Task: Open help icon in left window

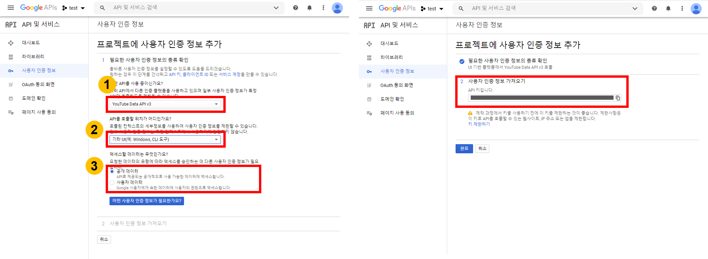Action: pyautogui.click(x=296, y=8)
